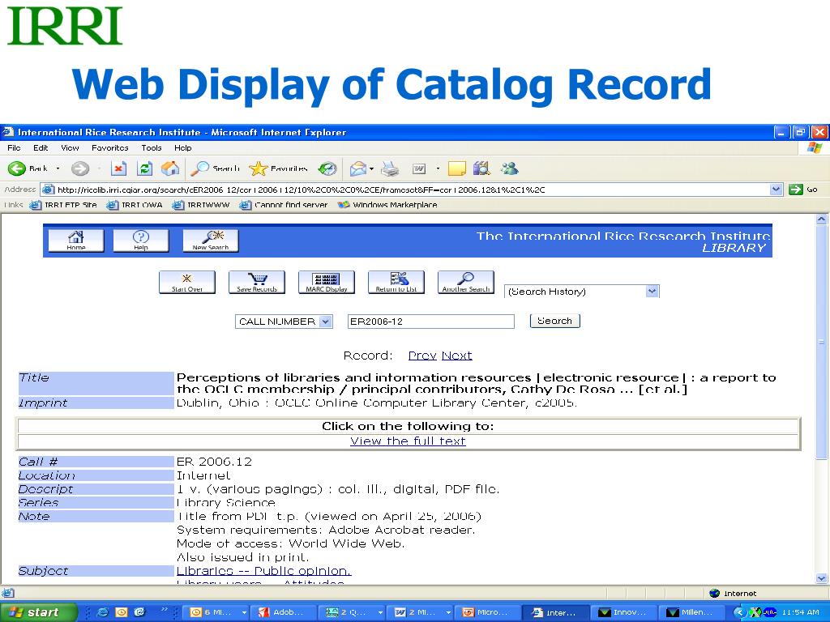Screen dimensions: 830x622
Task: Open the Windows Marketplace links bar shortcut
Action: coord(388,205)
